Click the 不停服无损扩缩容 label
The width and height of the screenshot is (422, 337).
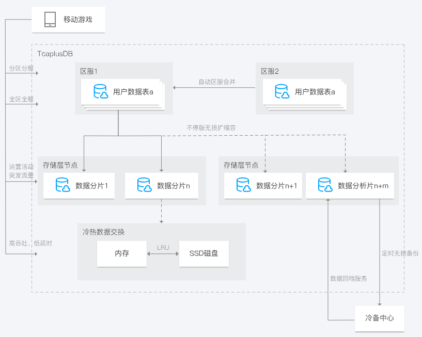pos(212,127)
